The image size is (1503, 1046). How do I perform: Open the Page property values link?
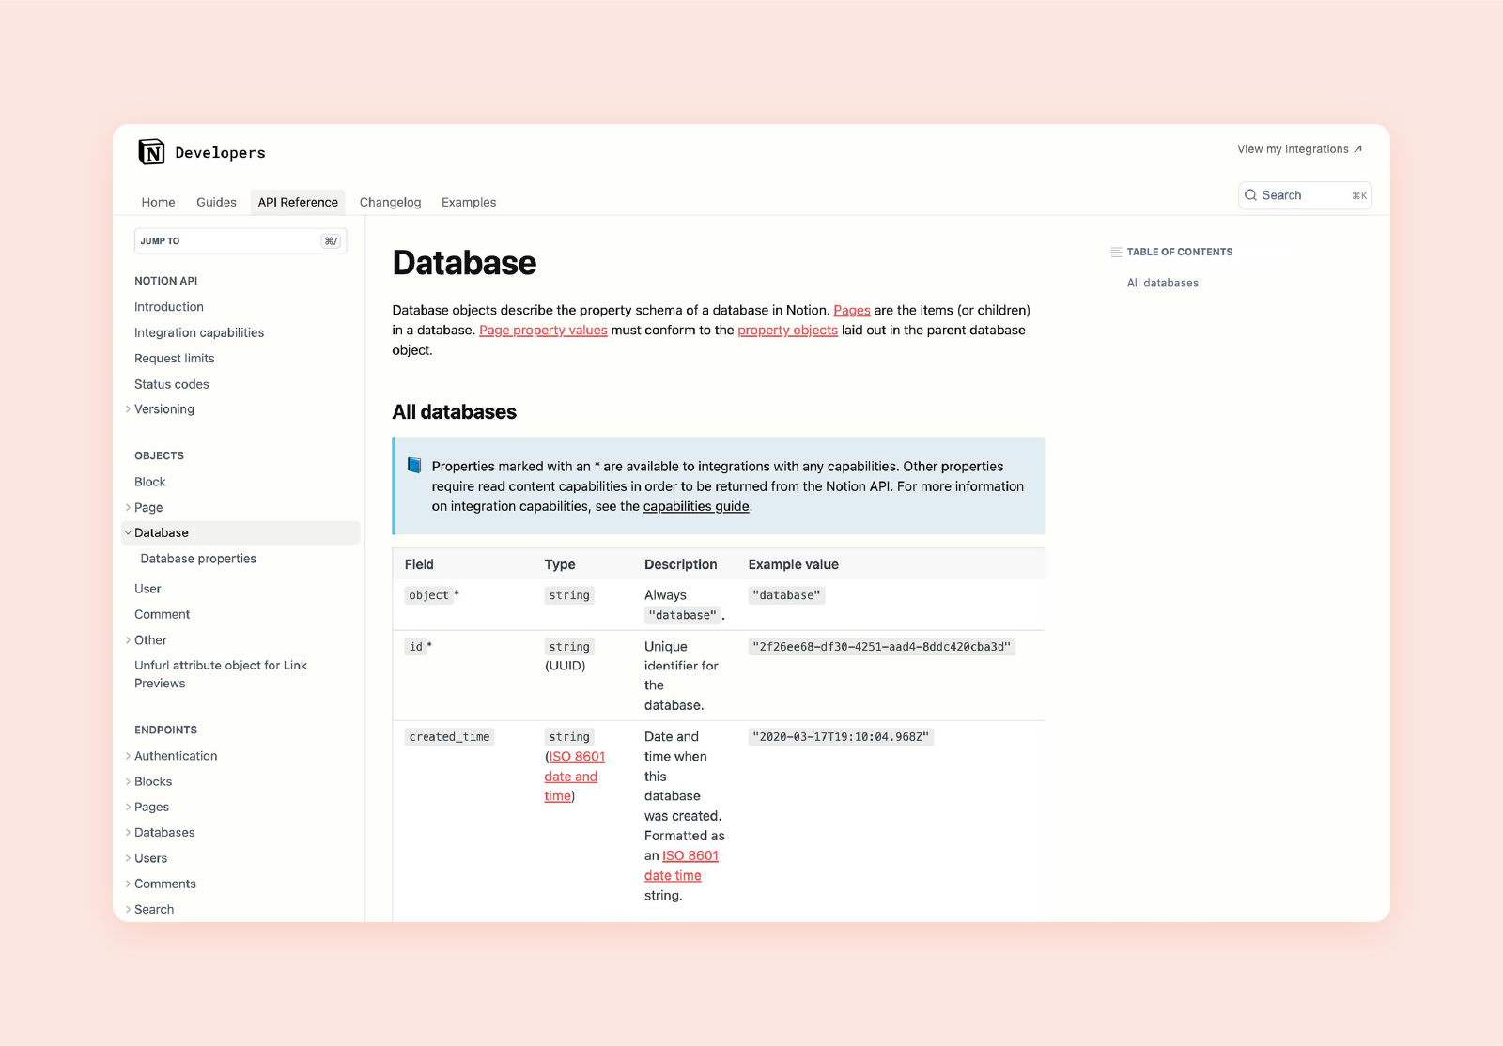point(543,330)
